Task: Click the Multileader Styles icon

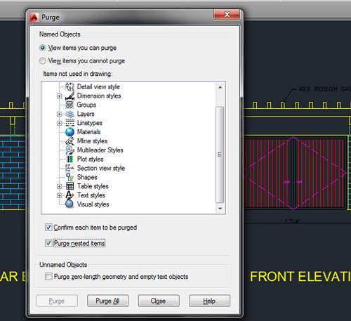Action: click(x=69, y=150)
